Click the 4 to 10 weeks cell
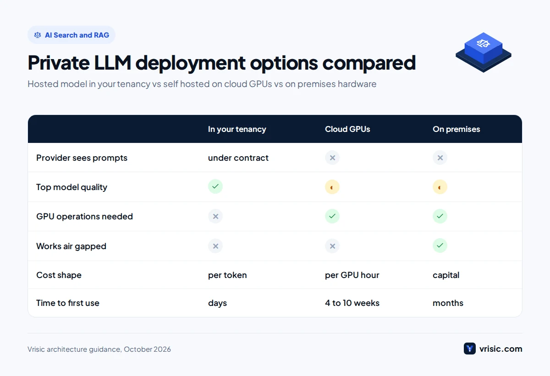Image resolution: width=550 pixels, height=376 pixels. point(352,303)
